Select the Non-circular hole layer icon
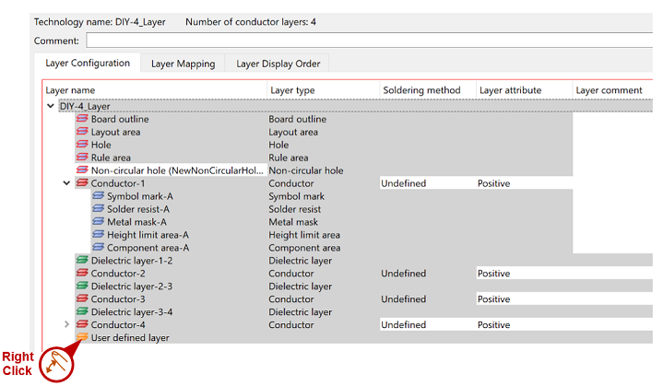Screen dimensions: 663x386 coord(82,170)
